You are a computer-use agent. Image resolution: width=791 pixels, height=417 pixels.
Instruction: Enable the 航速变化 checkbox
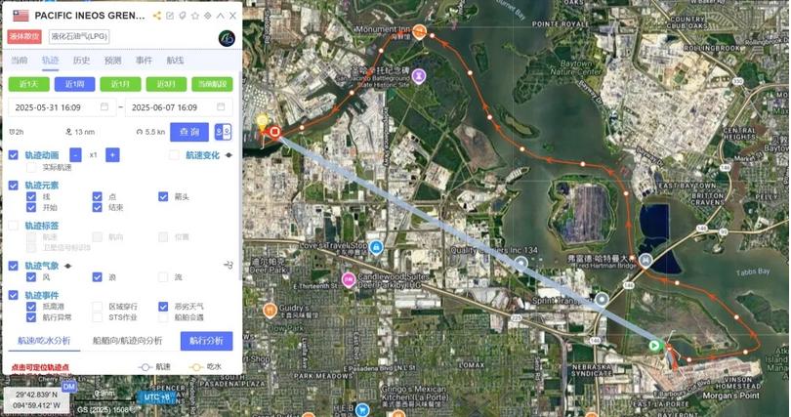pos(174,155)
